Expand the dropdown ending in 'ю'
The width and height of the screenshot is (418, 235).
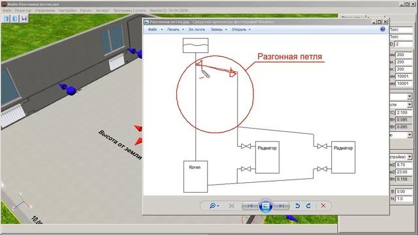pos(410,135)
